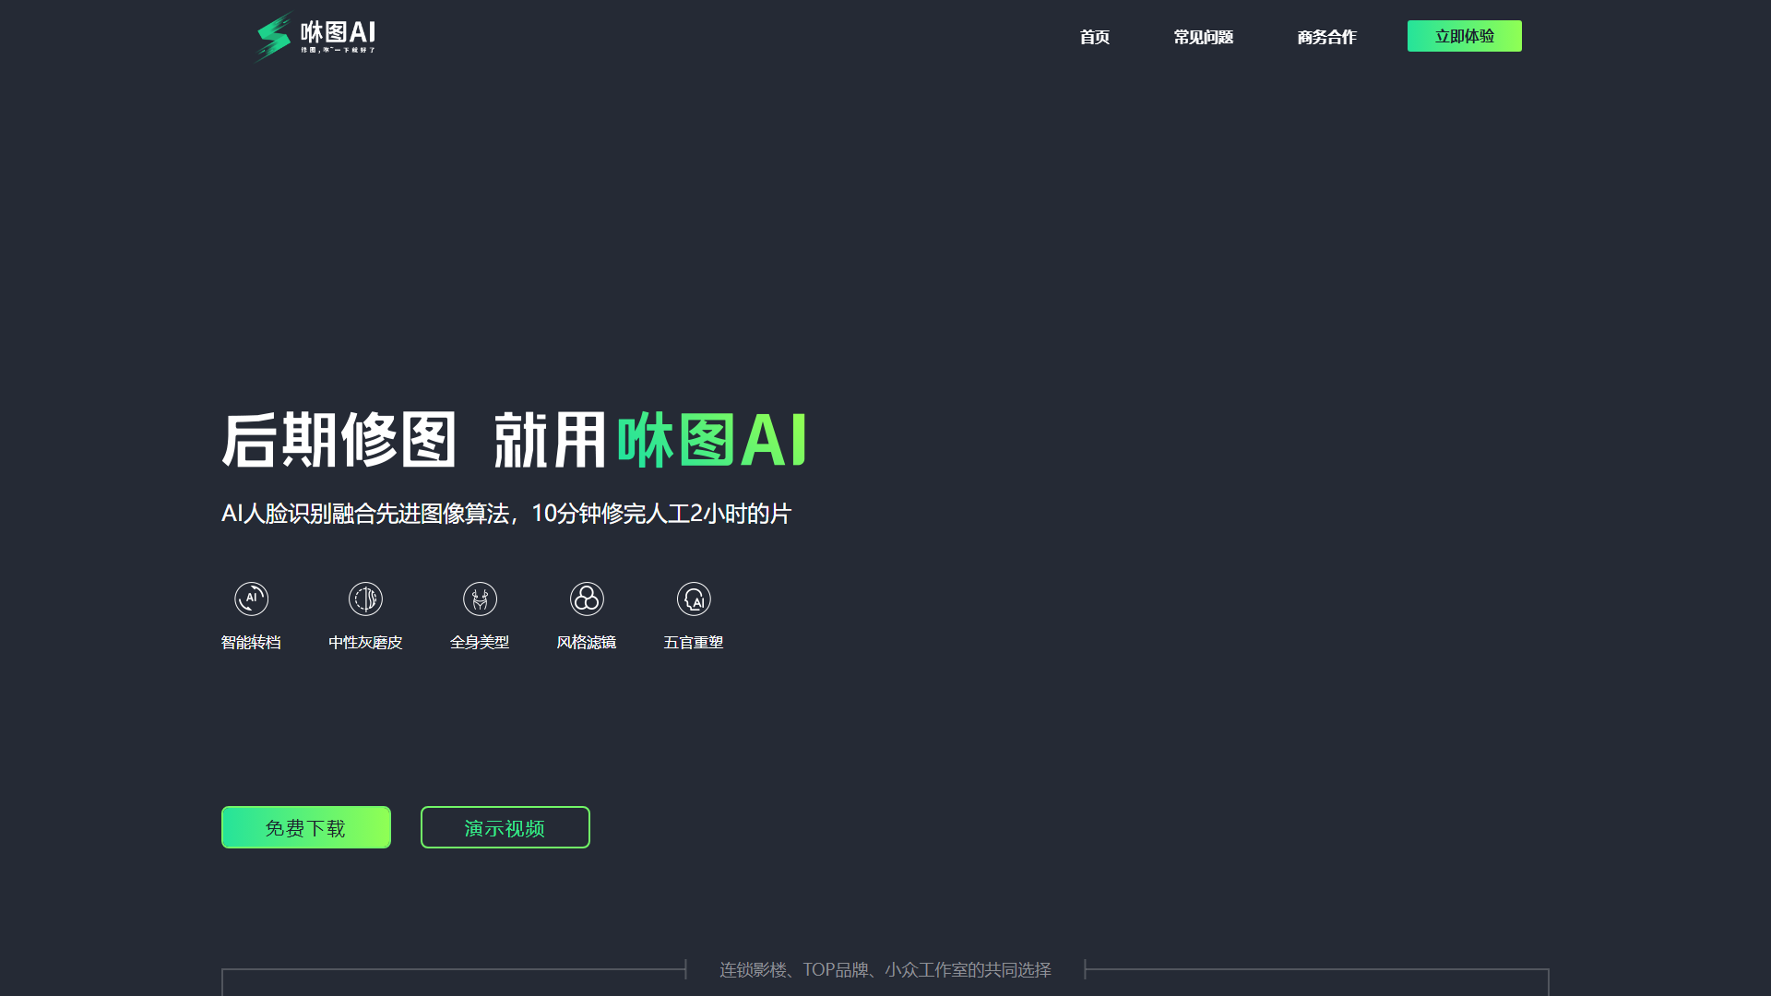Click the green 咻图AI headline text
The height and width of the screenshot is (996, 1771).
712,440
